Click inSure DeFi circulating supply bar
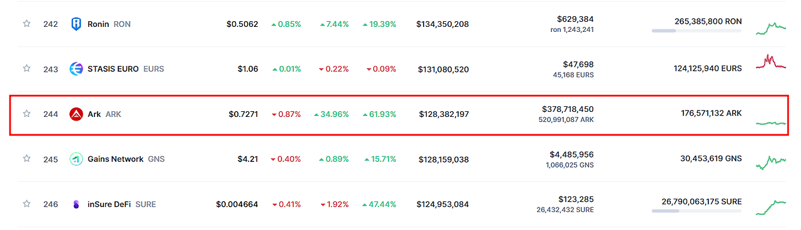801x230 pixels. click(x=696, y=211)
